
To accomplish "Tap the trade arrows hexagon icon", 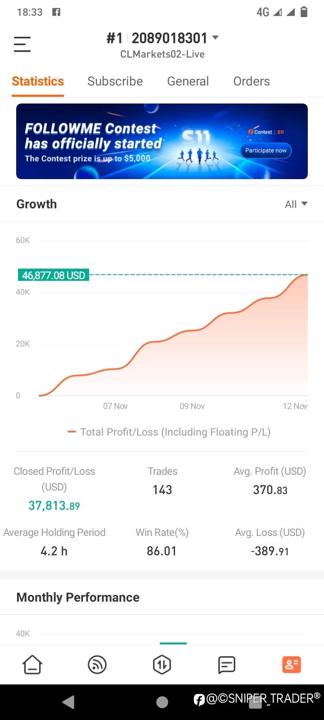I will pos(162,664).
